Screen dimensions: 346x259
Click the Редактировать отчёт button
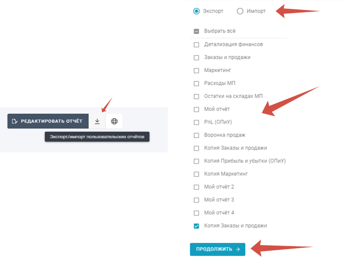pos(48,121)
